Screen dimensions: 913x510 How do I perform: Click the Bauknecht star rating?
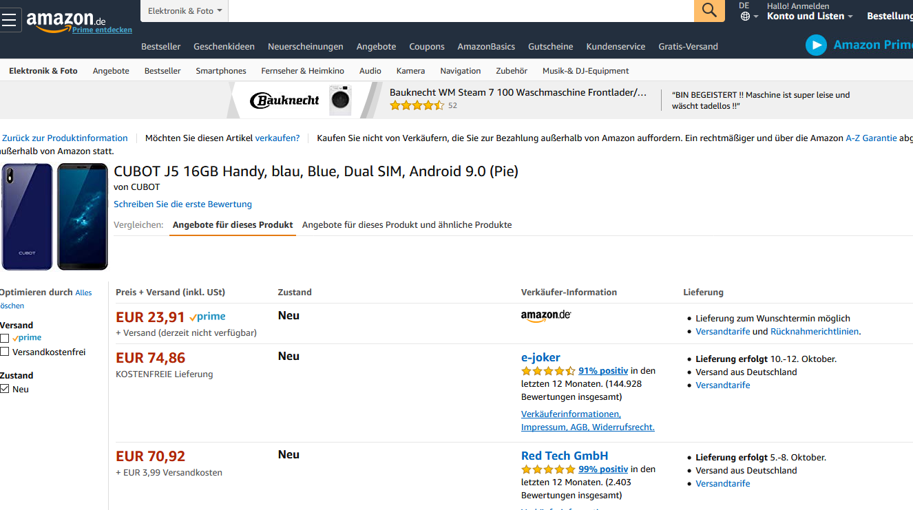417,105
